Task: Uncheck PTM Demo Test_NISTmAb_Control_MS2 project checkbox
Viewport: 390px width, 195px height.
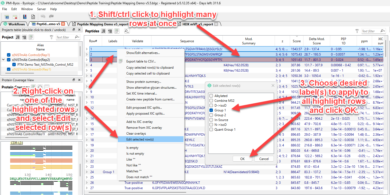Action: 14,65
